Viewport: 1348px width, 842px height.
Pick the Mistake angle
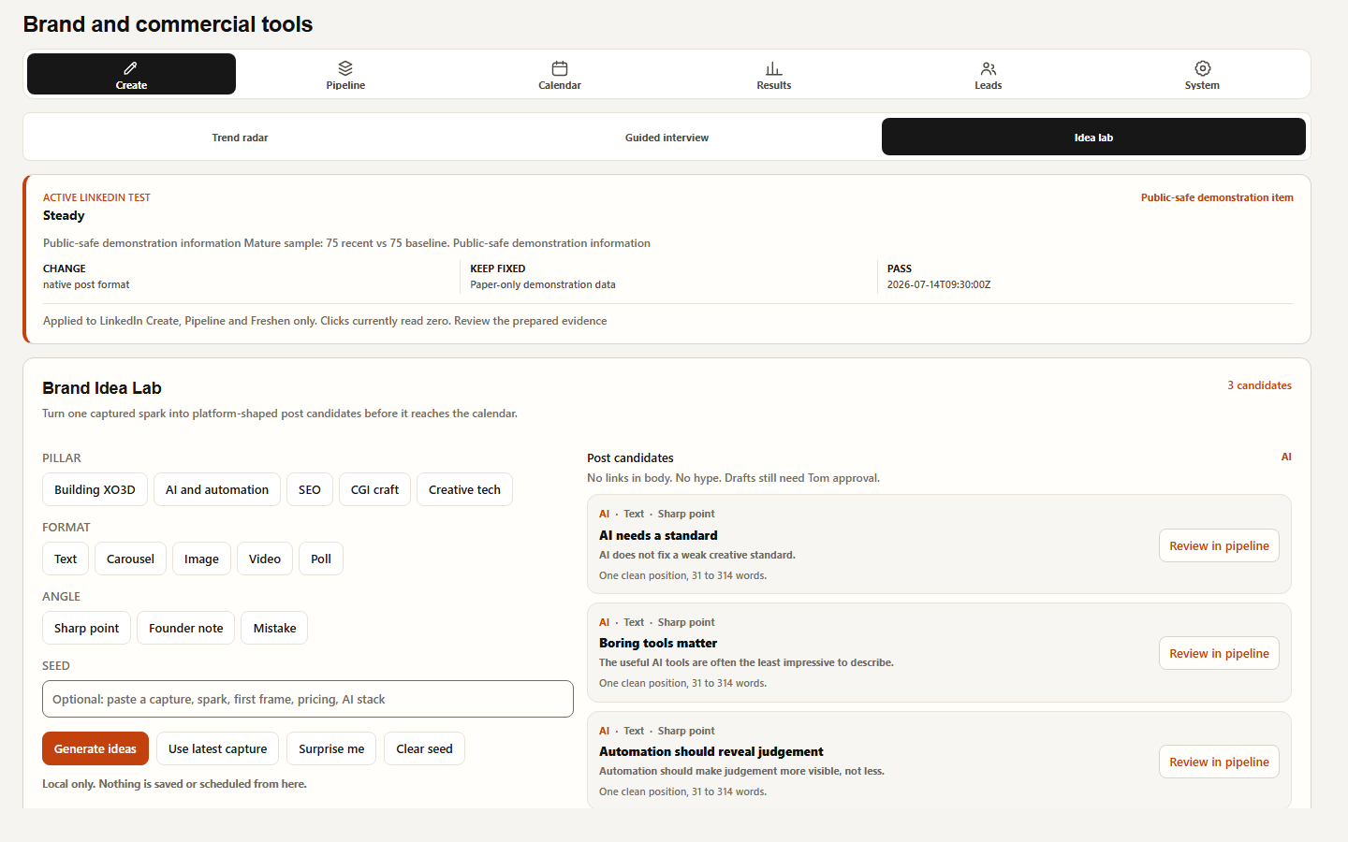(x=274, y=628)
